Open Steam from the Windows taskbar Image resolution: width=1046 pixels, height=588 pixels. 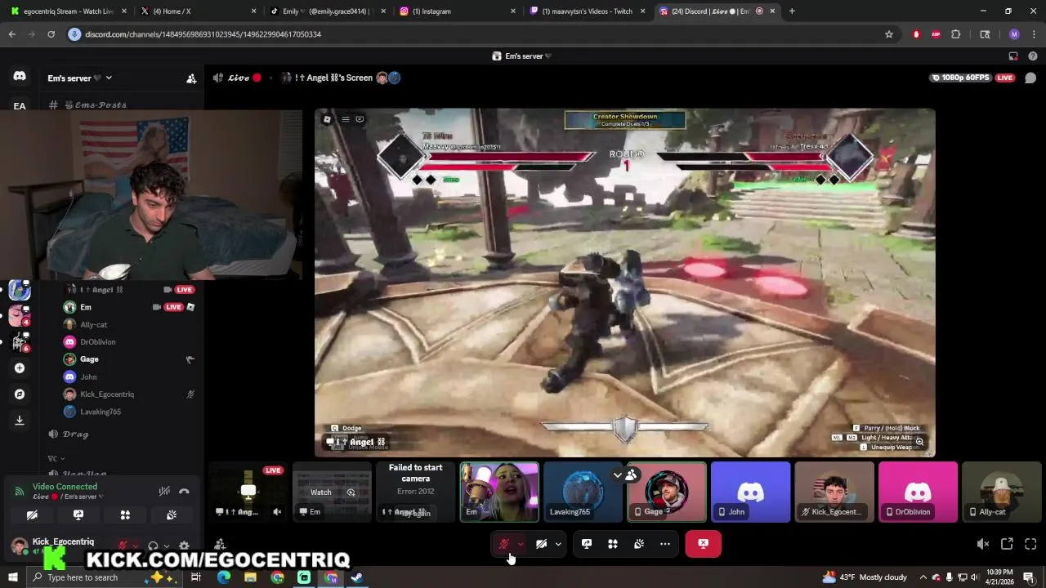[357, 577]
